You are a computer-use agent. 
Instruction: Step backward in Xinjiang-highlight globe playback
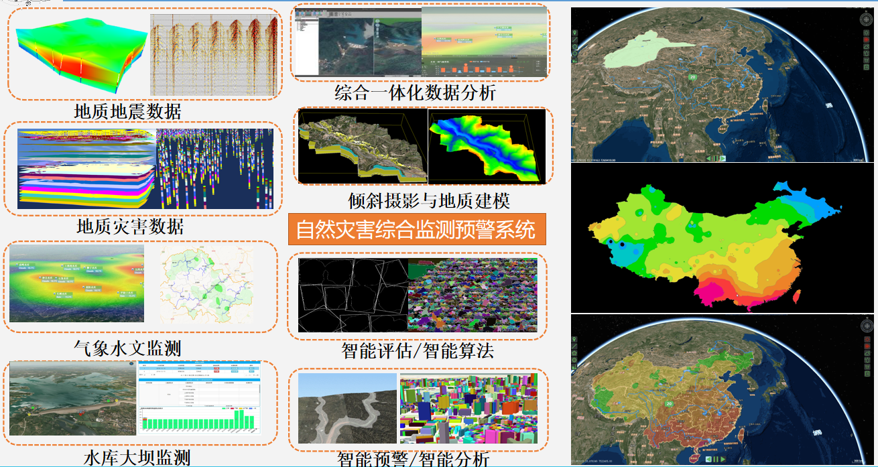point(708,158)
